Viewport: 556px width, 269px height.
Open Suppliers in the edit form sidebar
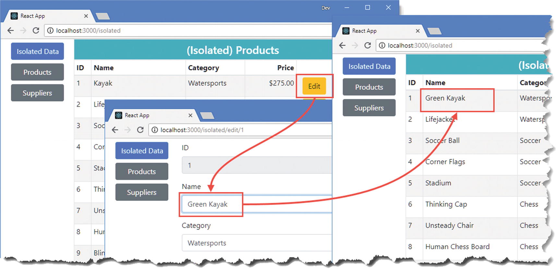(142, 192)
